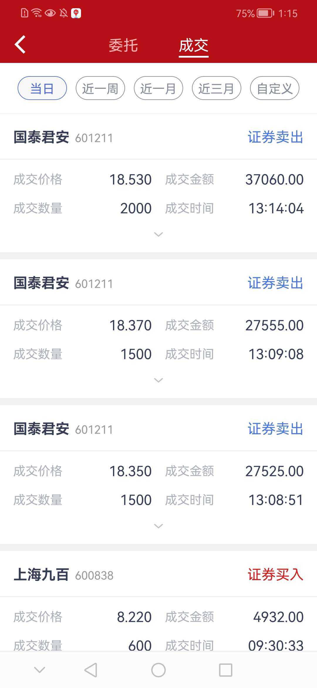Open recent apps square button

pos(225,670)
